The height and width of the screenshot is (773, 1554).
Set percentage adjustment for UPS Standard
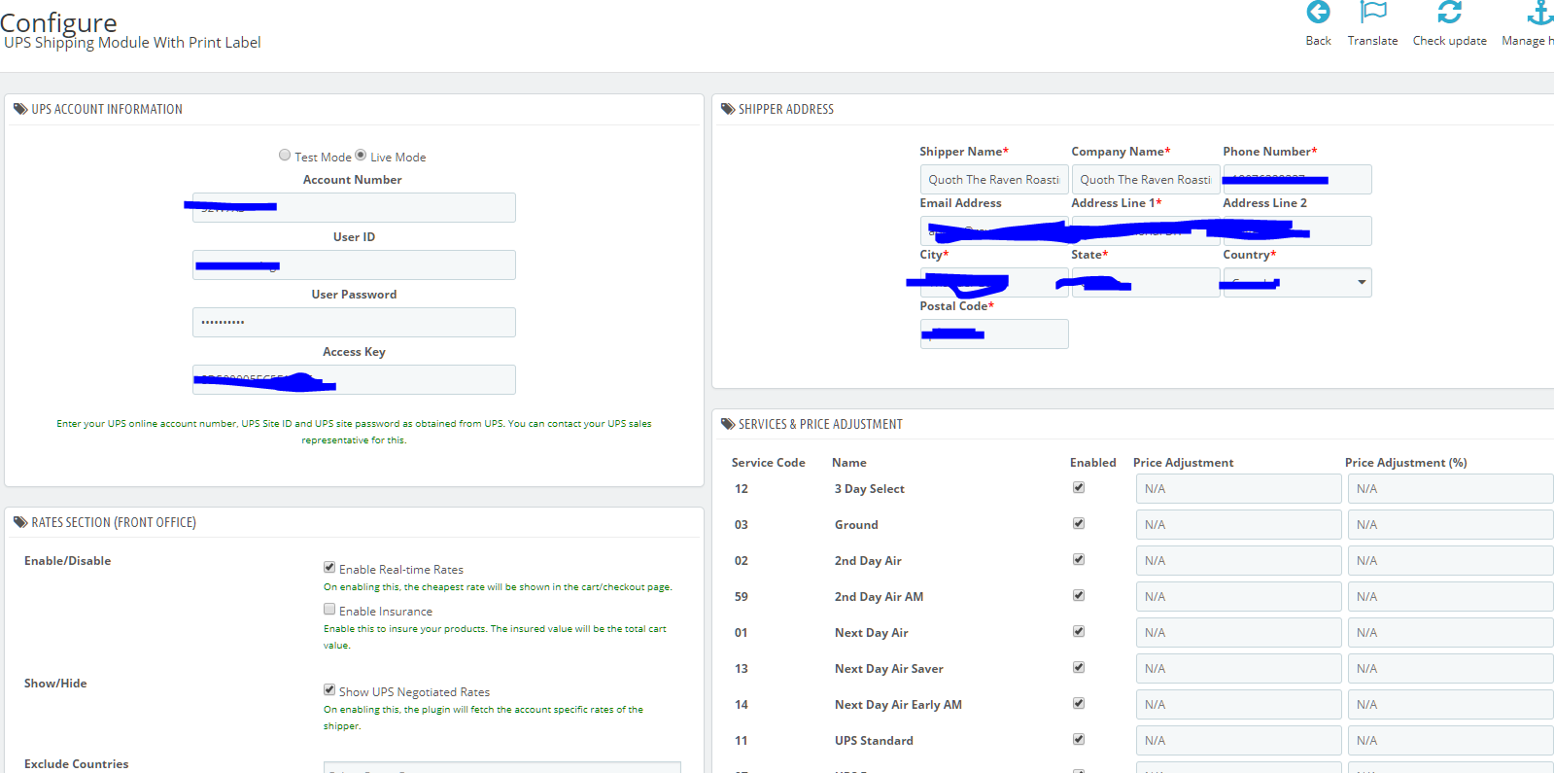(x=1451, y=741)
